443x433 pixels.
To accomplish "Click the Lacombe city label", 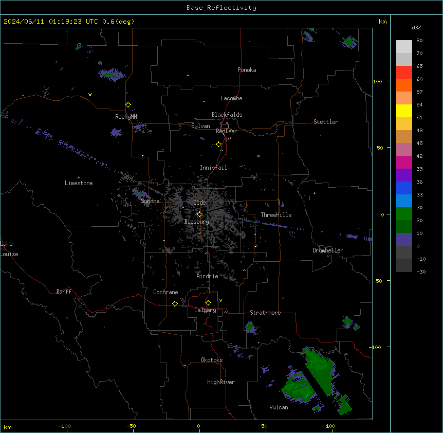I will (x=231, y=98).
